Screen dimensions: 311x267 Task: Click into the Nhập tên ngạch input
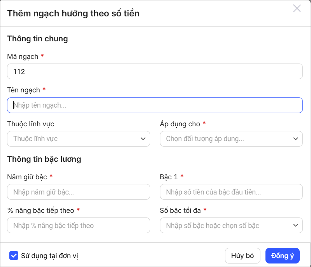pos(155,105)
